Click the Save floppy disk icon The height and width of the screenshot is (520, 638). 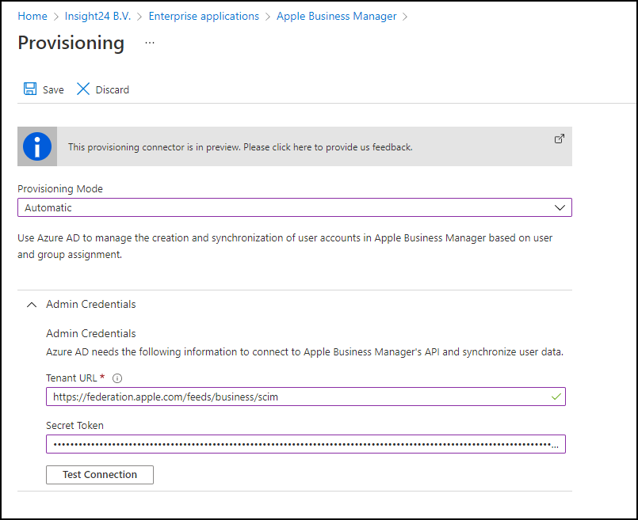coord(30,89)
